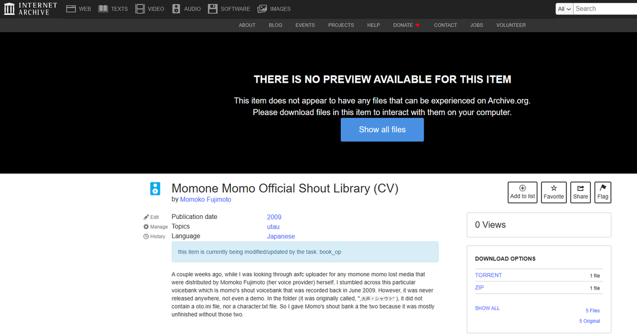
Task: Open the Web section icon
Action: 71,9
